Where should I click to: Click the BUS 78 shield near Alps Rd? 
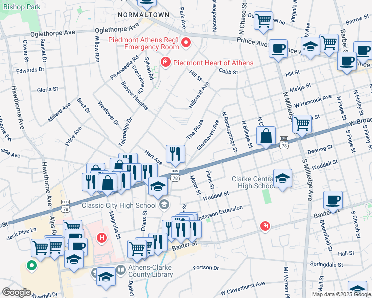click(x=65, y=206)
